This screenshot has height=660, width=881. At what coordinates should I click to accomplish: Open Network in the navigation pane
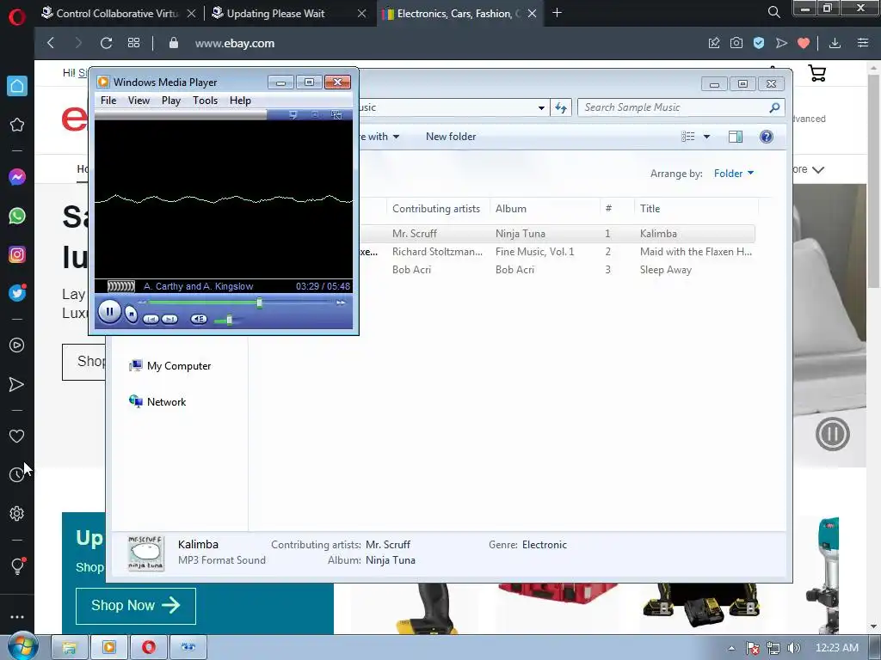coord(158,402)
